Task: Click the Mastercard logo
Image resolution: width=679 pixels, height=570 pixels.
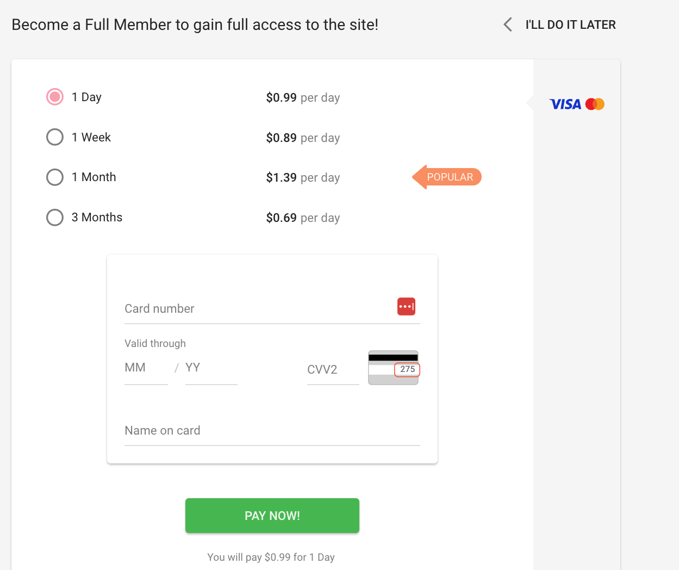Action: [595, 103]
